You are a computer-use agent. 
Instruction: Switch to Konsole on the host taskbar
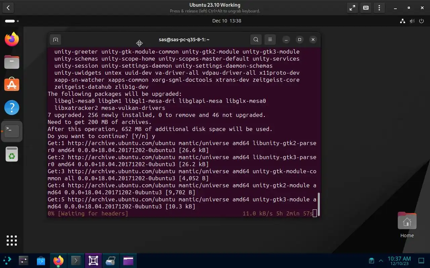[76, 260]
